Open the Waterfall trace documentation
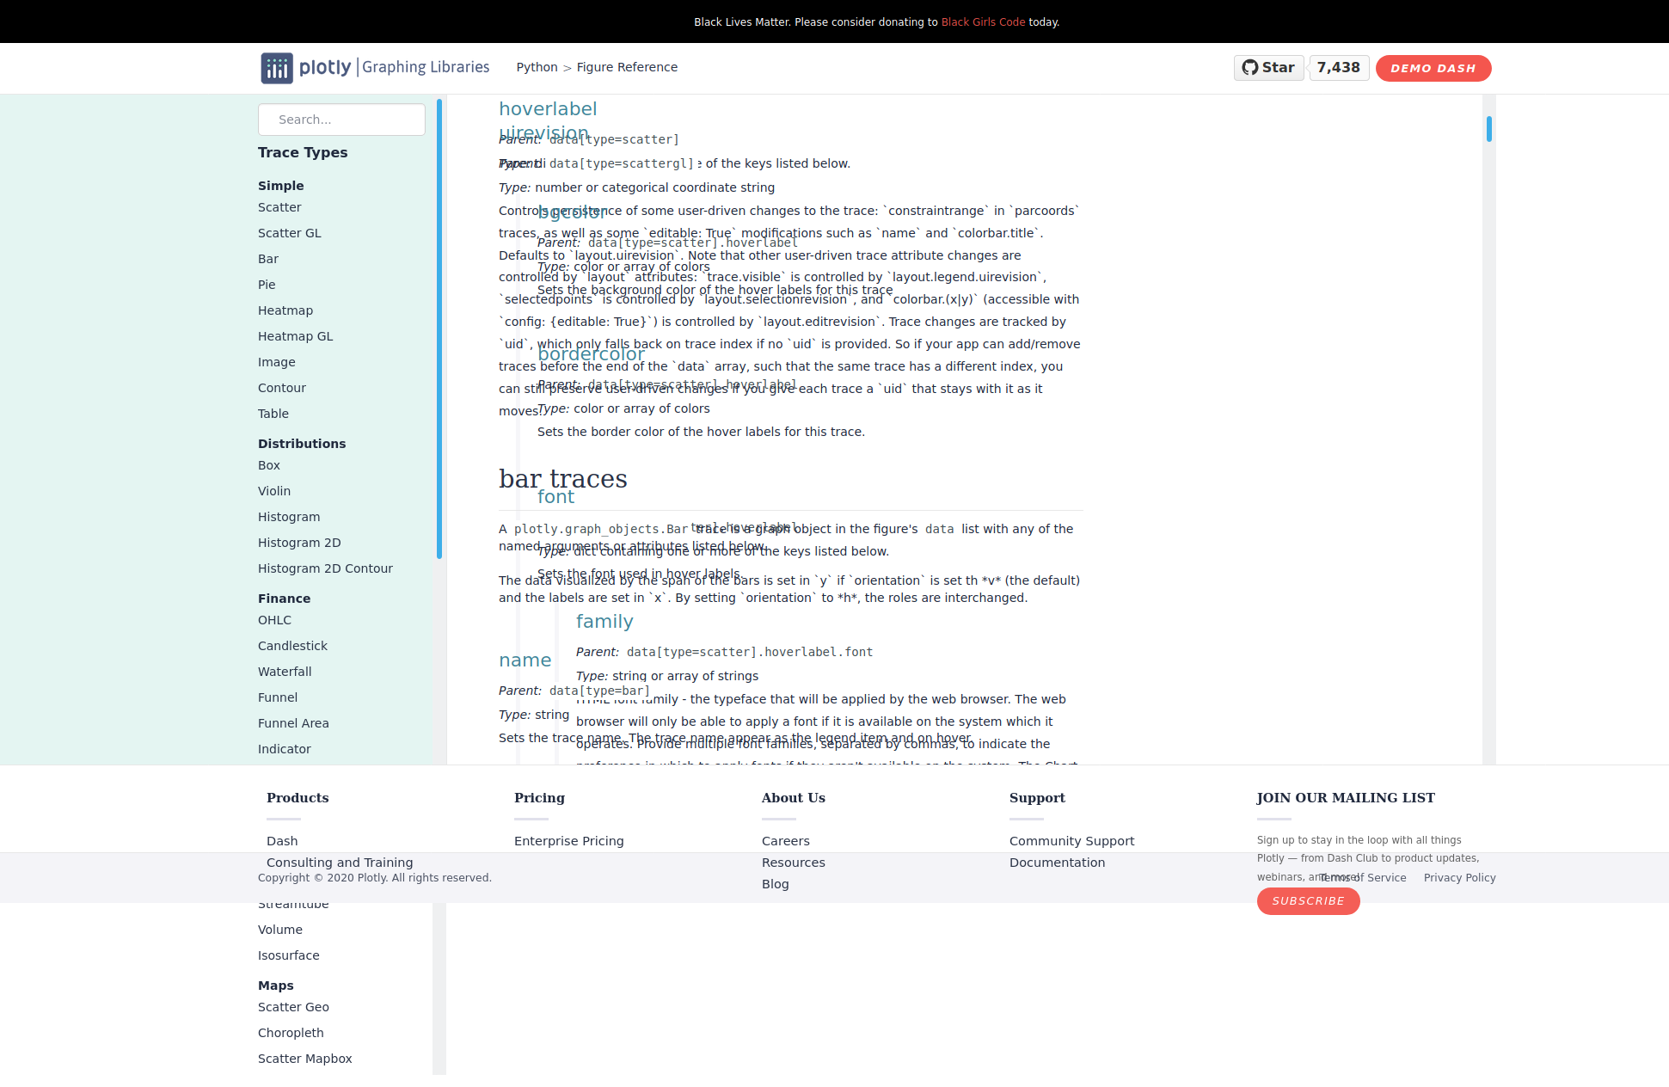Screen dimensions: 1669x1087 pyautogui.click(x=285, y=672)
